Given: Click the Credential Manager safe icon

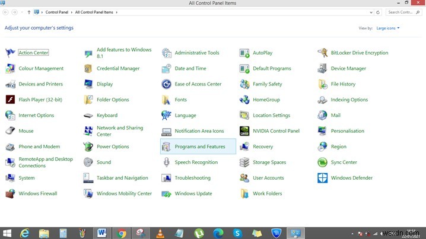Looking at the screenshot, I should pyautogui.click(x=88, y=68).
